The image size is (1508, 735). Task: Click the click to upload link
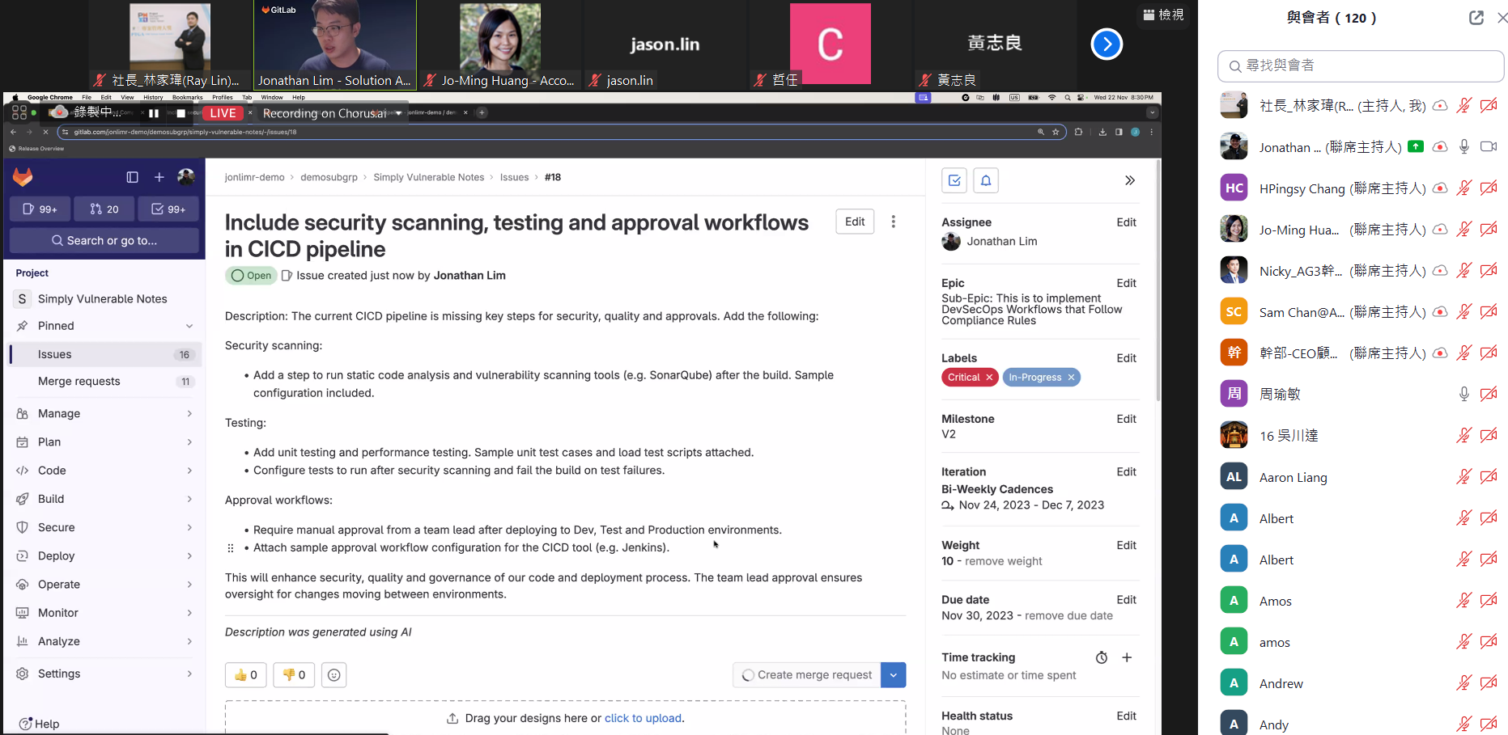tap(643, 718)
